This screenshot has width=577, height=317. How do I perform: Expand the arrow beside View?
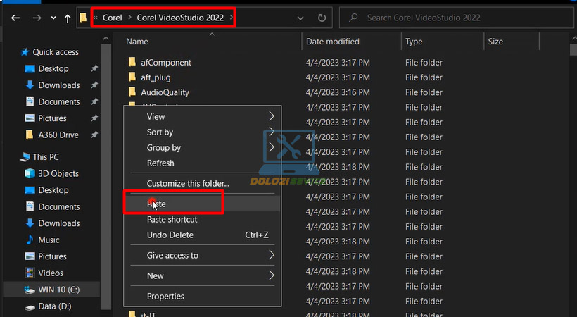point(272,116)
